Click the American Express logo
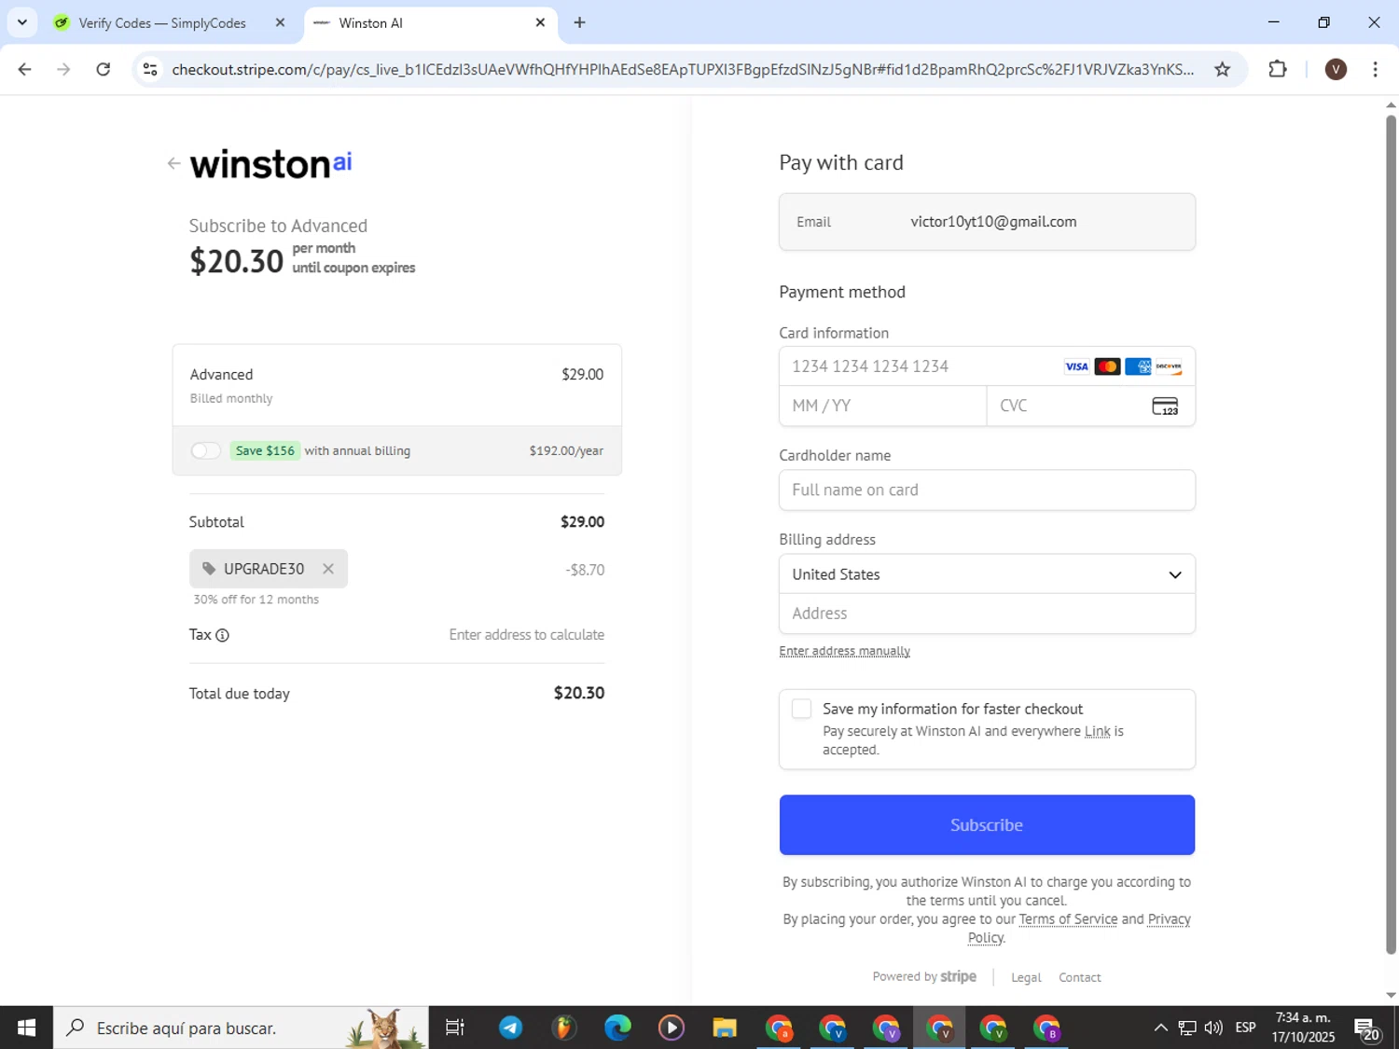The width and height of the screenshot is (1399, 1049). pyautogui.click(x=1138, y=366)
